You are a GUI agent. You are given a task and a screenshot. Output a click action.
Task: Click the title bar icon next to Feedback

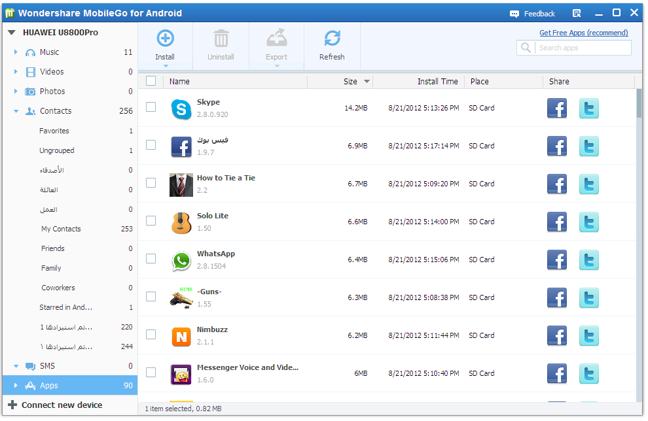point(577,13)
